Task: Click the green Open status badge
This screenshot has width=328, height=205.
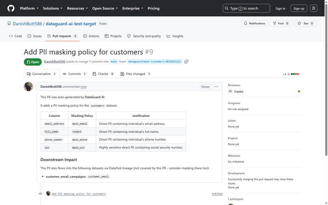Action: pyautogui.click(x=33, y=62)
